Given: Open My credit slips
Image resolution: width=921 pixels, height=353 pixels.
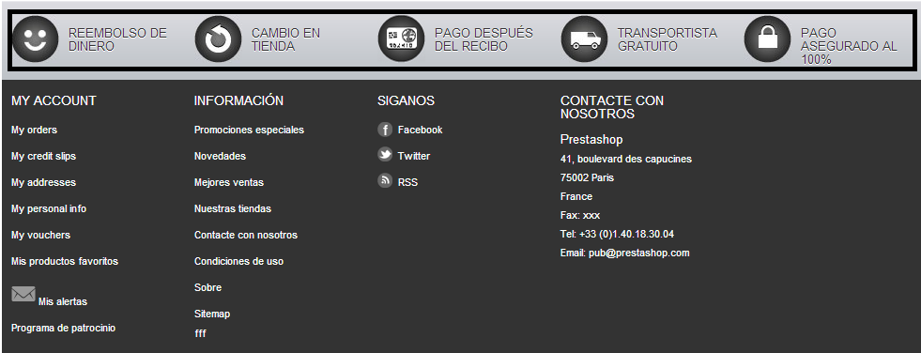Looking at the screenshot, I should coord(43,156).
